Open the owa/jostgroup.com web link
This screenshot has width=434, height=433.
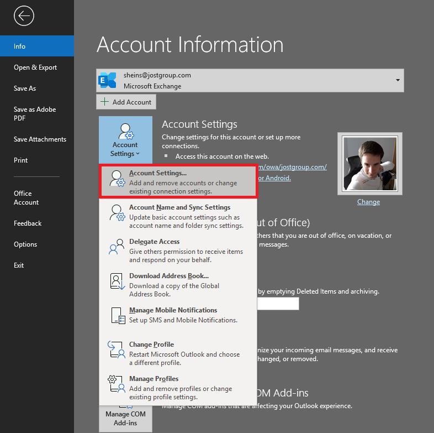point(292,167)
